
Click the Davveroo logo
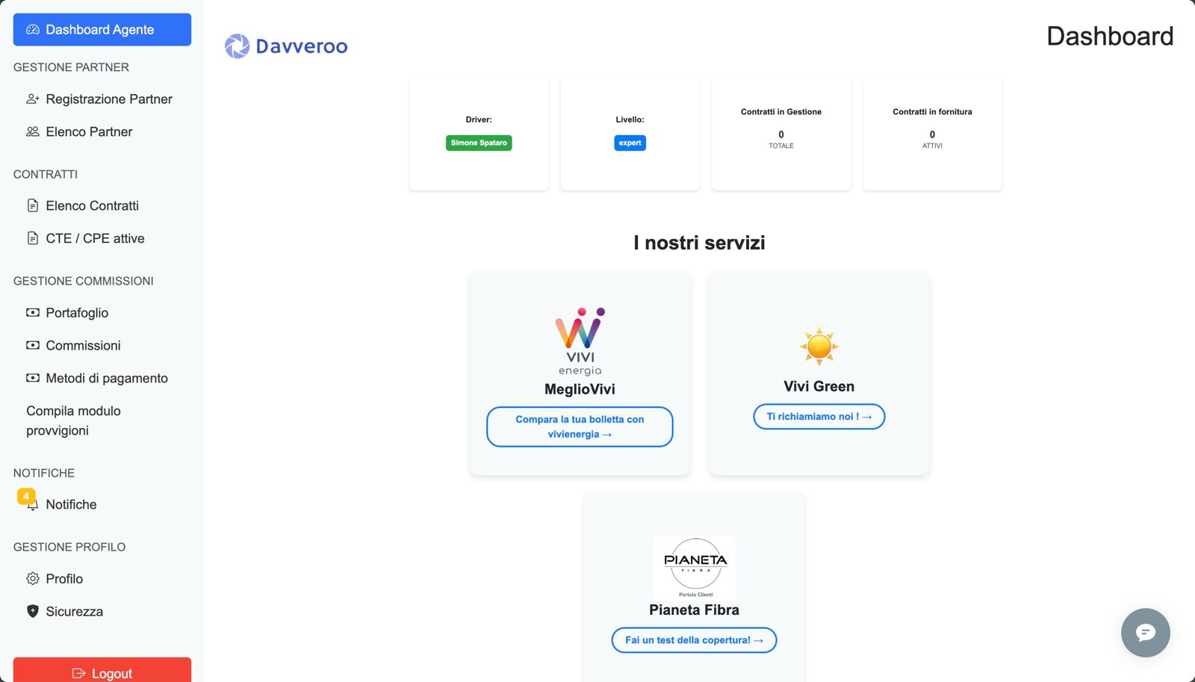coord(286,46)
